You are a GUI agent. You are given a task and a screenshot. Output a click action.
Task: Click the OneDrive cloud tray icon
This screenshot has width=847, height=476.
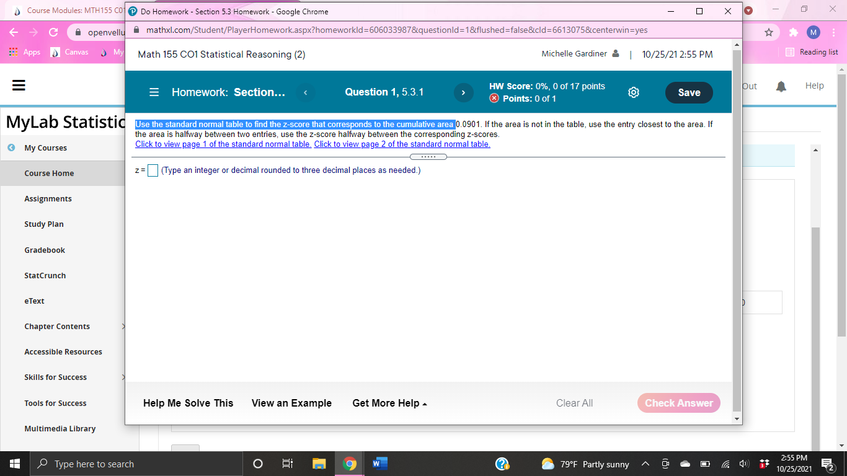(x=685, y=464)
